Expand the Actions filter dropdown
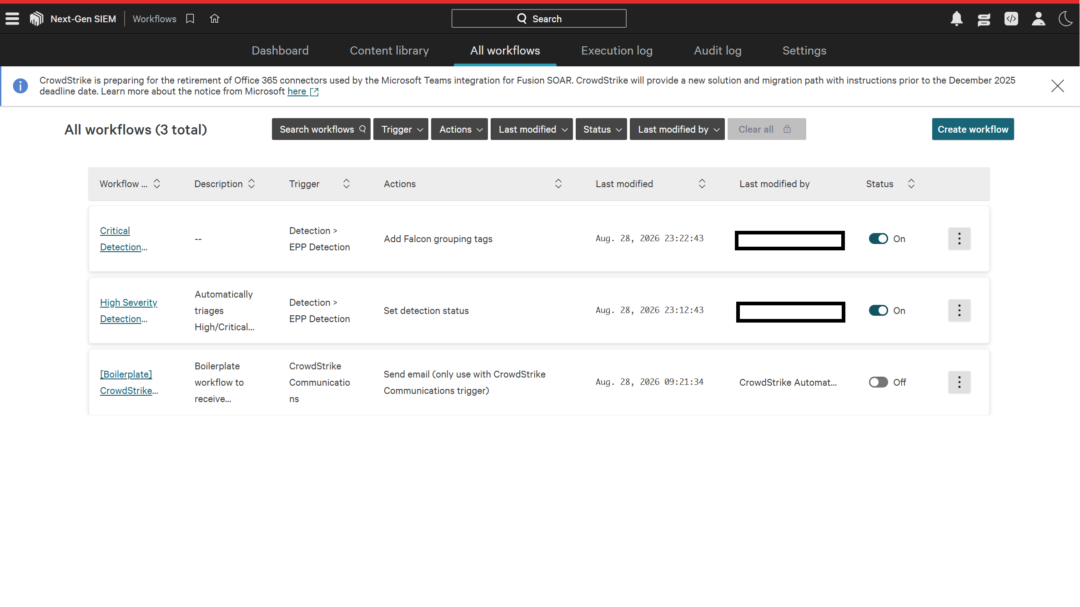Image resolution: width=1080 pixels, height=607 pixels. [x=459, y=129]
